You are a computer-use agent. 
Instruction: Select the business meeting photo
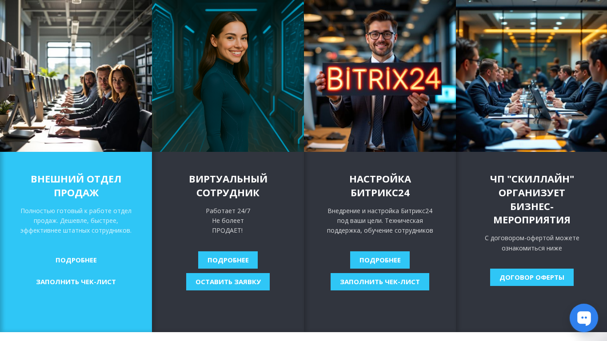[x=531, y=76]
